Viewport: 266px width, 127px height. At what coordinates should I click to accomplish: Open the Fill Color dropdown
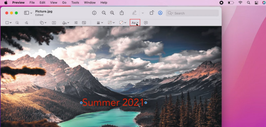tap(123, 23)
